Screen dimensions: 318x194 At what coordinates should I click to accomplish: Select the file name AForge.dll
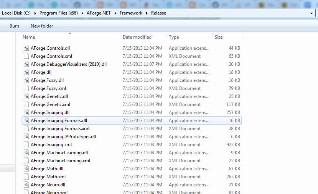(41, 72)
